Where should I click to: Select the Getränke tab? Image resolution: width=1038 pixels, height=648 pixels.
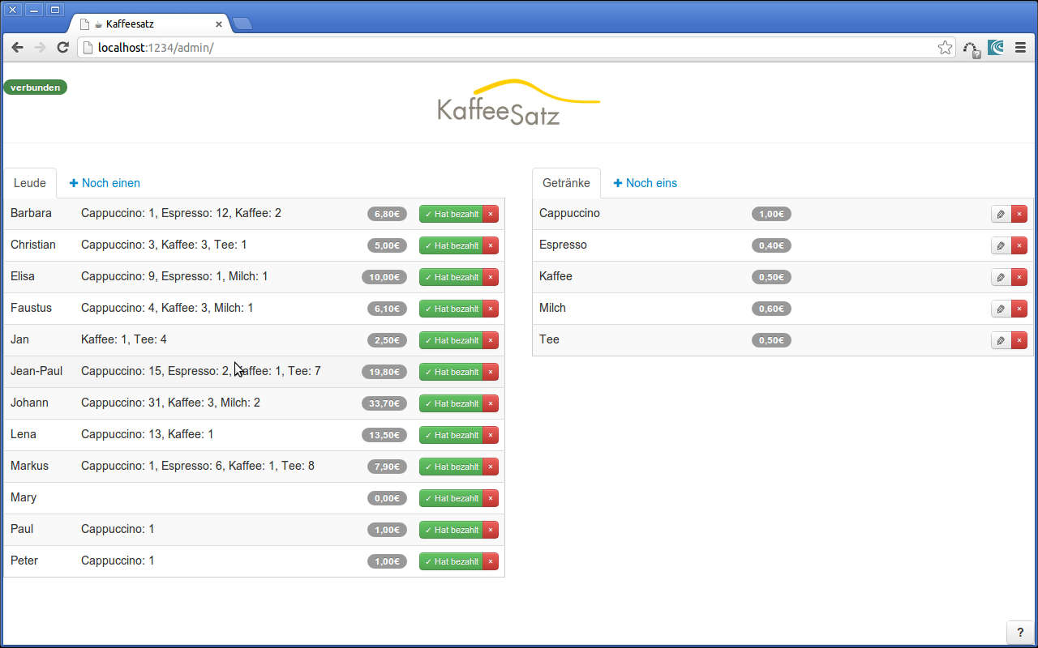click(x=566, y=183)
